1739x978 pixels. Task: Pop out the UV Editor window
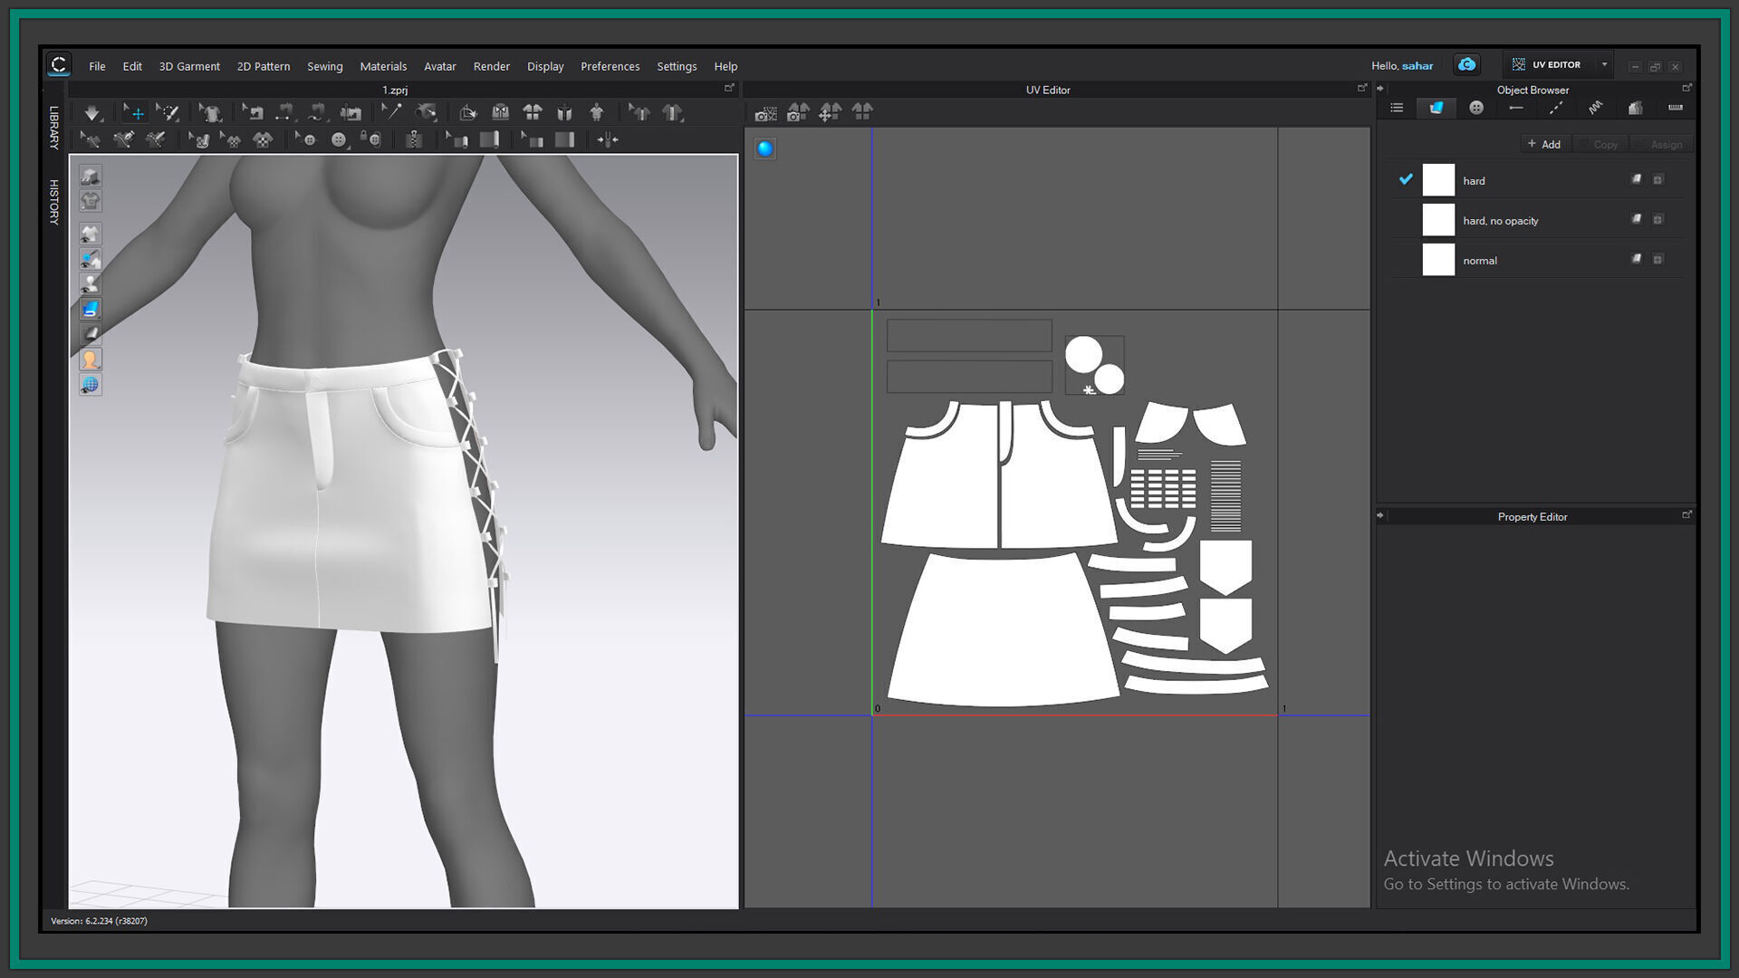1362,88
